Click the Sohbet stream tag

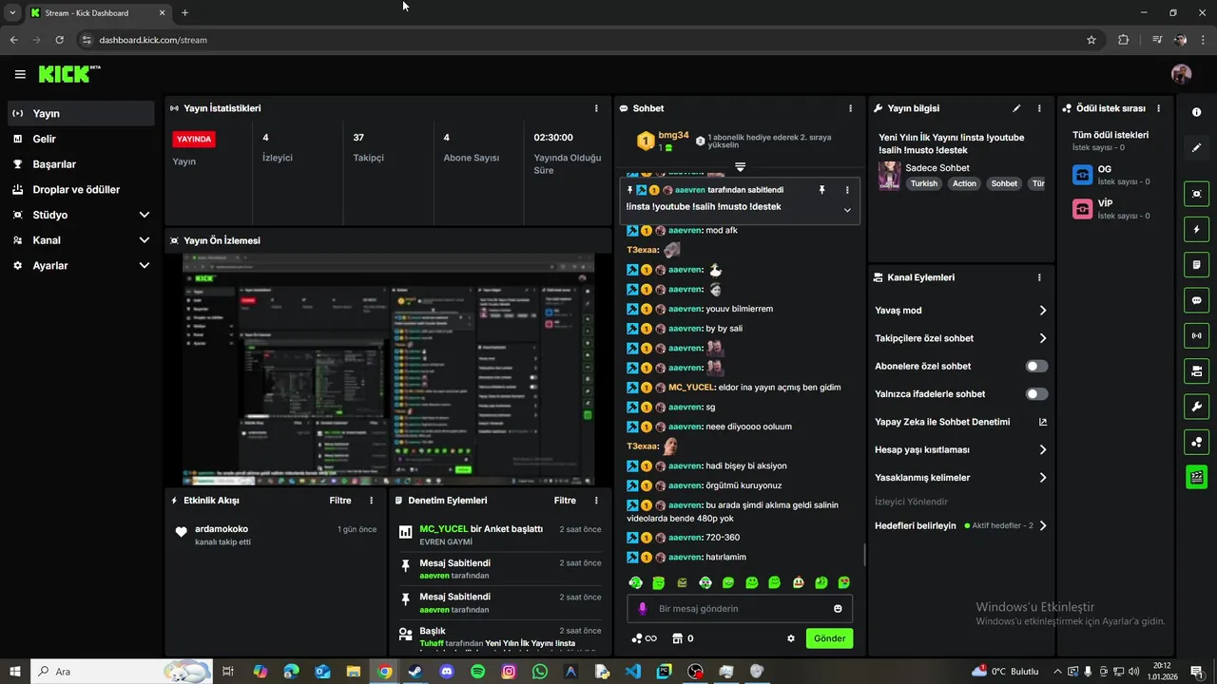point(1004,183)
